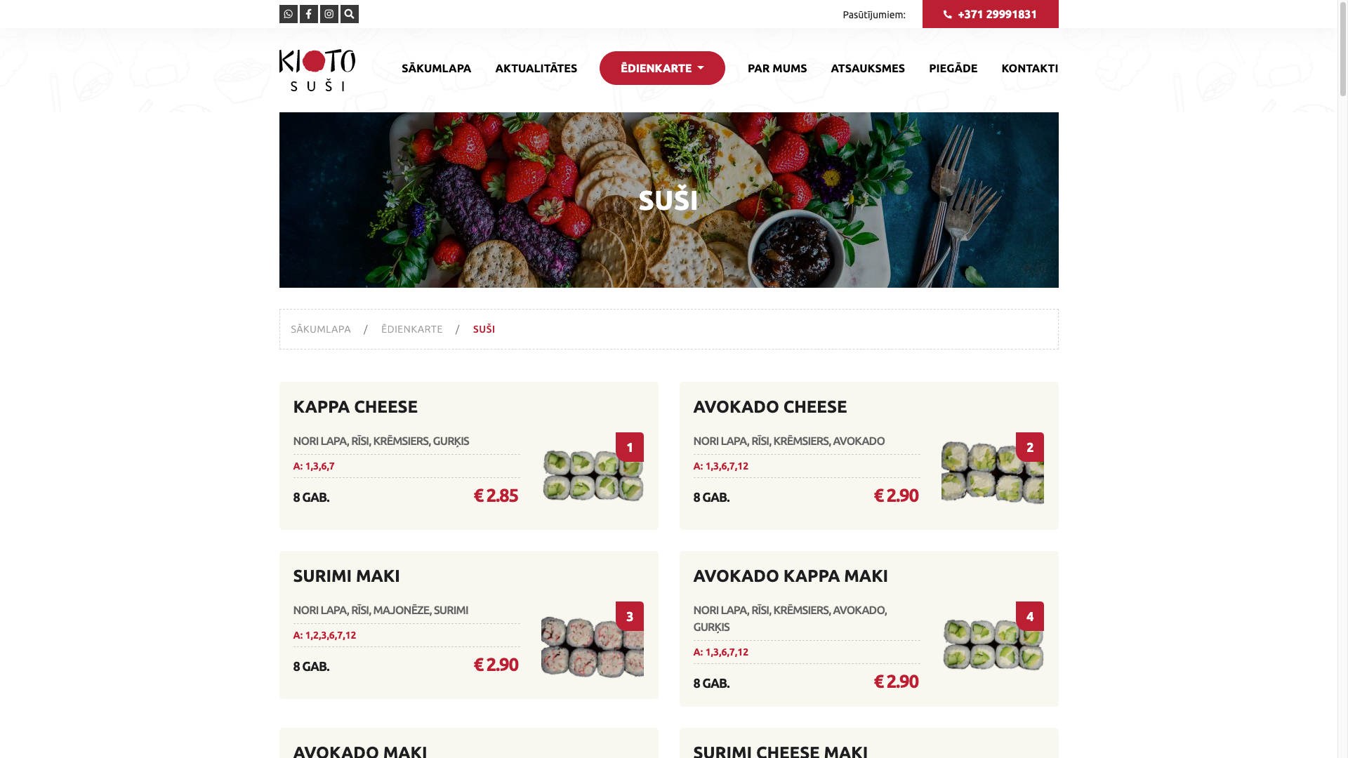Click the page vertical scrollbar
Viewport: 1348px width, 758px height.
pyautogui.click(x=1342, y=379)
